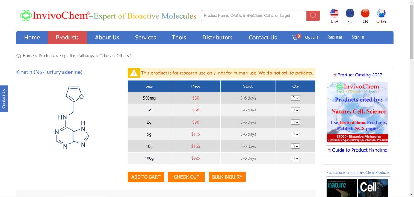Viewport: 414px width, 197px height.
Task: Open the Contact Us menu item
Action: point(263,37)
